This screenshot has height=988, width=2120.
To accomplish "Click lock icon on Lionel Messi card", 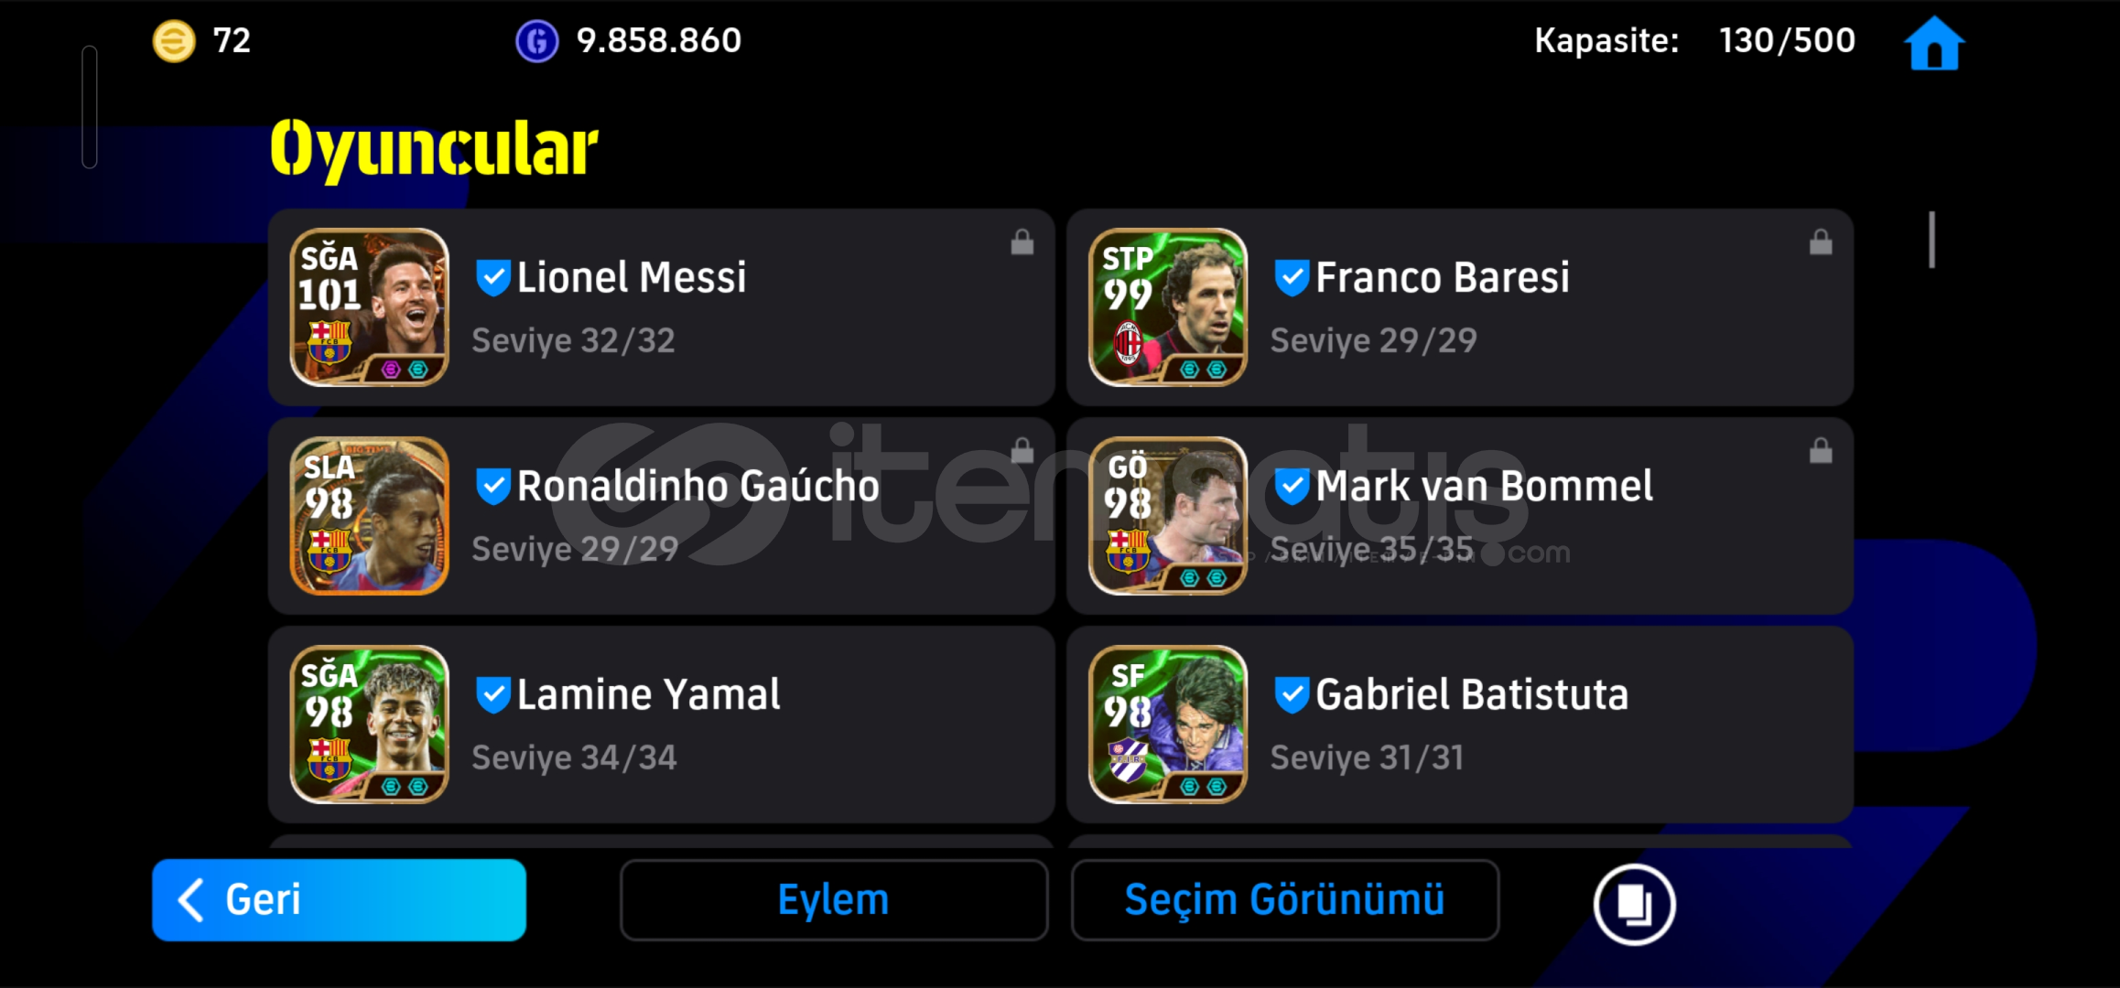I will coord(1022,242).
